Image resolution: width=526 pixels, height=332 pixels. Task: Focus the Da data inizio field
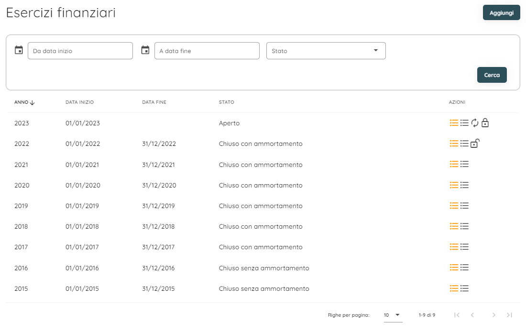[x=80, y=51]
